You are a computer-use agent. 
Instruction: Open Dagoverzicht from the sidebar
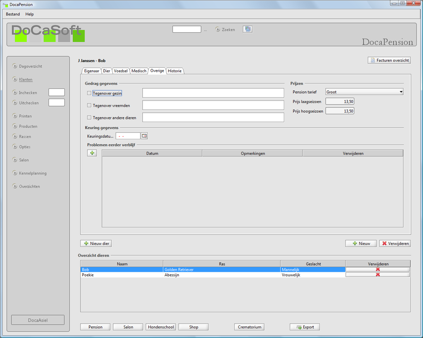tap(31, 66)
